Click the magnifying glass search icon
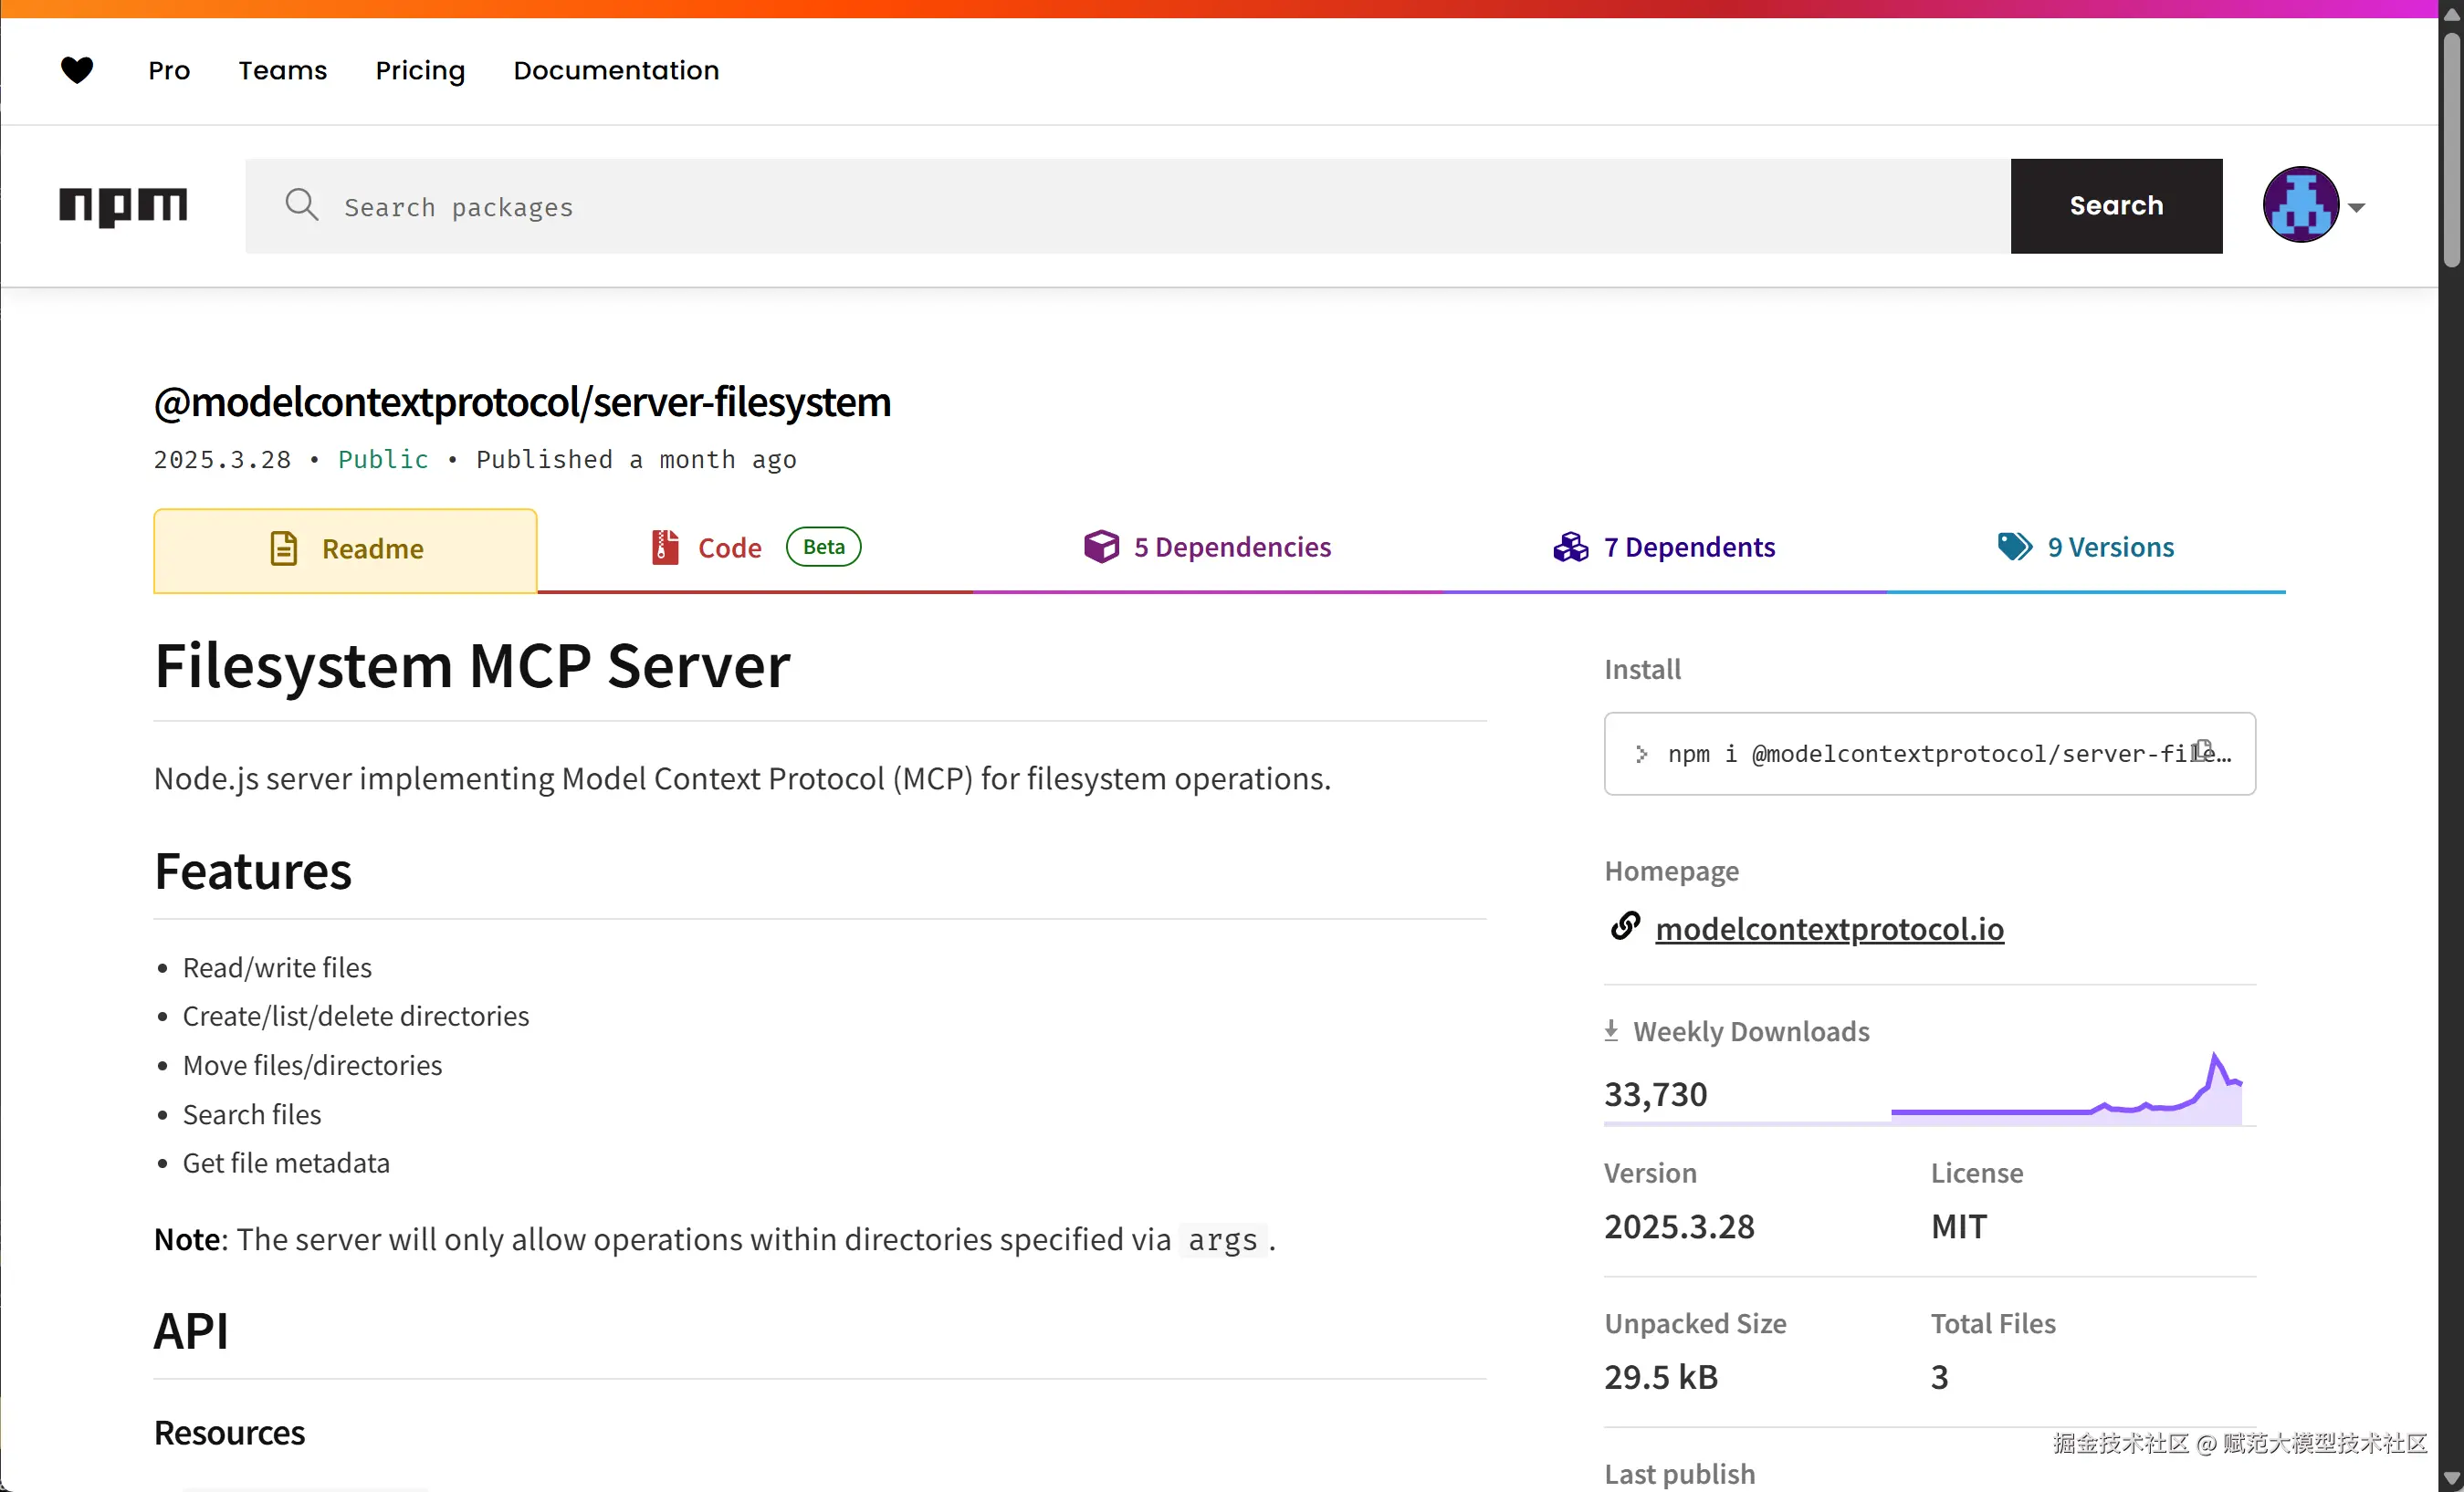The height and width of the screenshot is (1492, 2464). tap(301, 204)
